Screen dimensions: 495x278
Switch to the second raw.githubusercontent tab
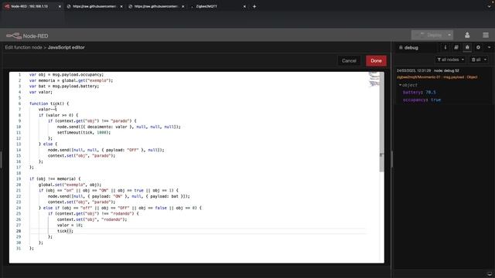pyautogui.click(x=156, y=6)
